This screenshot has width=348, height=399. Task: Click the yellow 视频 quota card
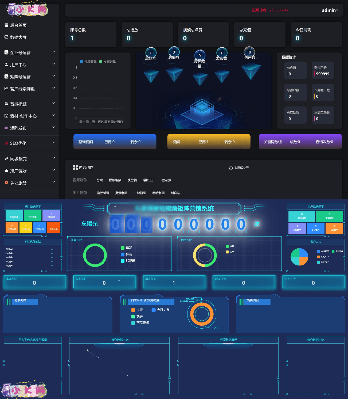tap(209, 142)
